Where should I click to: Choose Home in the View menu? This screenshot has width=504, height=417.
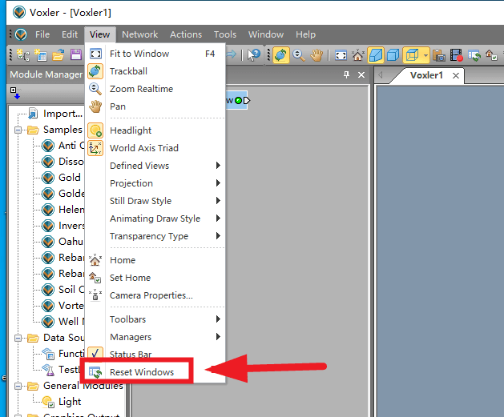155,260
